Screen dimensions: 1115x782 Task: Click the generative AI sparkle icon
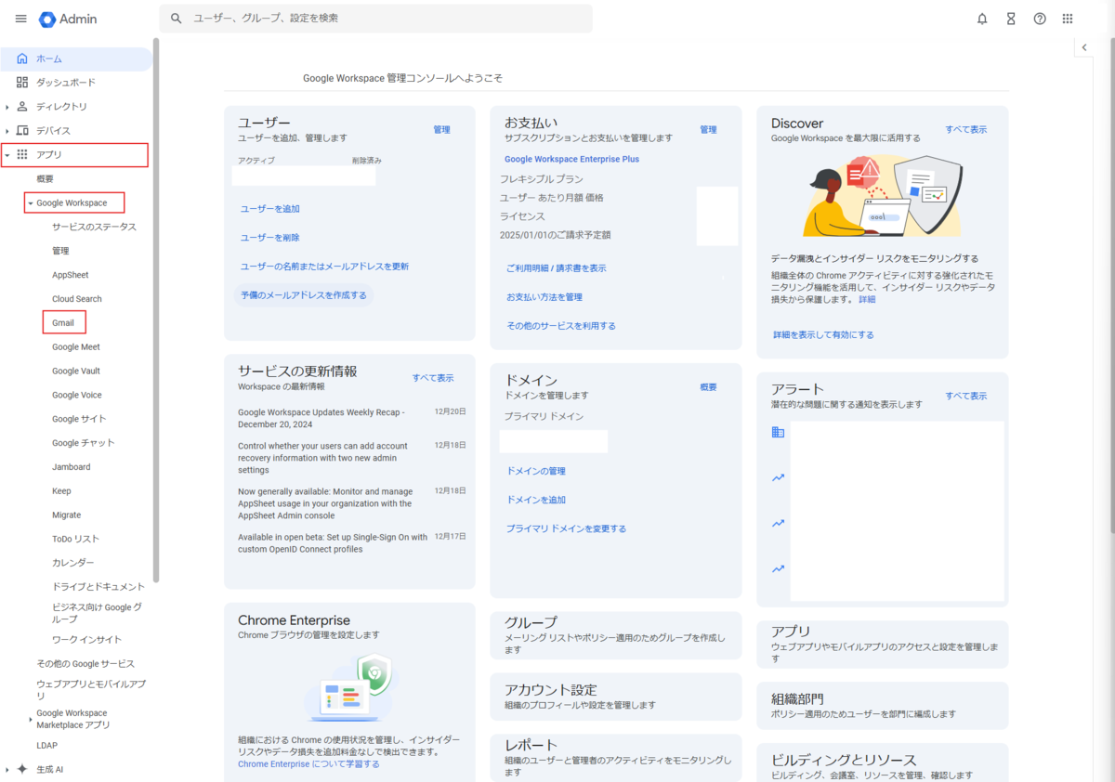pos(22,769)
